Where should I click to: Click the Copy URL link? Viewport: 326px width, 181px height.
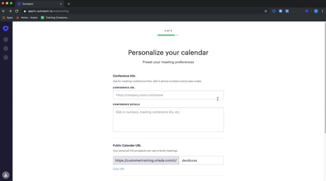pos(118,169)
